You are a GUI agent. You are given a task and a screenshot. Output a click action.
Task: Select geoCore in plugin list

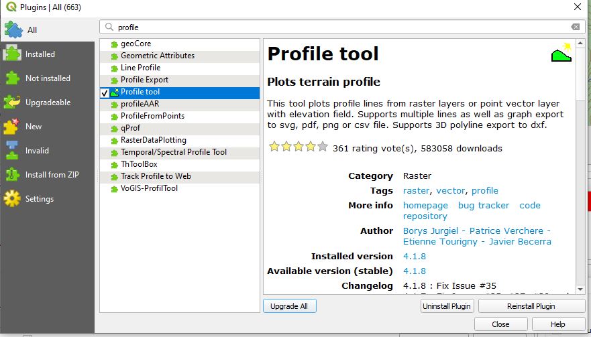pyautogui.click(x=180, y=44)
